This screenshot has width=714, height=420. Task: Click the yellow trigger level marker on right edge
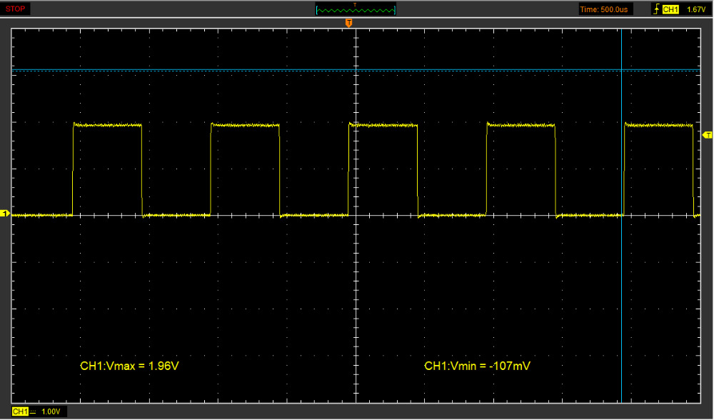point(708,135)
